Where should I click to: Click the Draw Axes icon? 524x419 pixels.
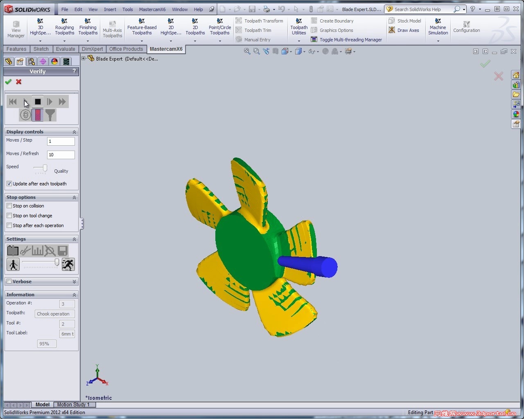(404, 30)
